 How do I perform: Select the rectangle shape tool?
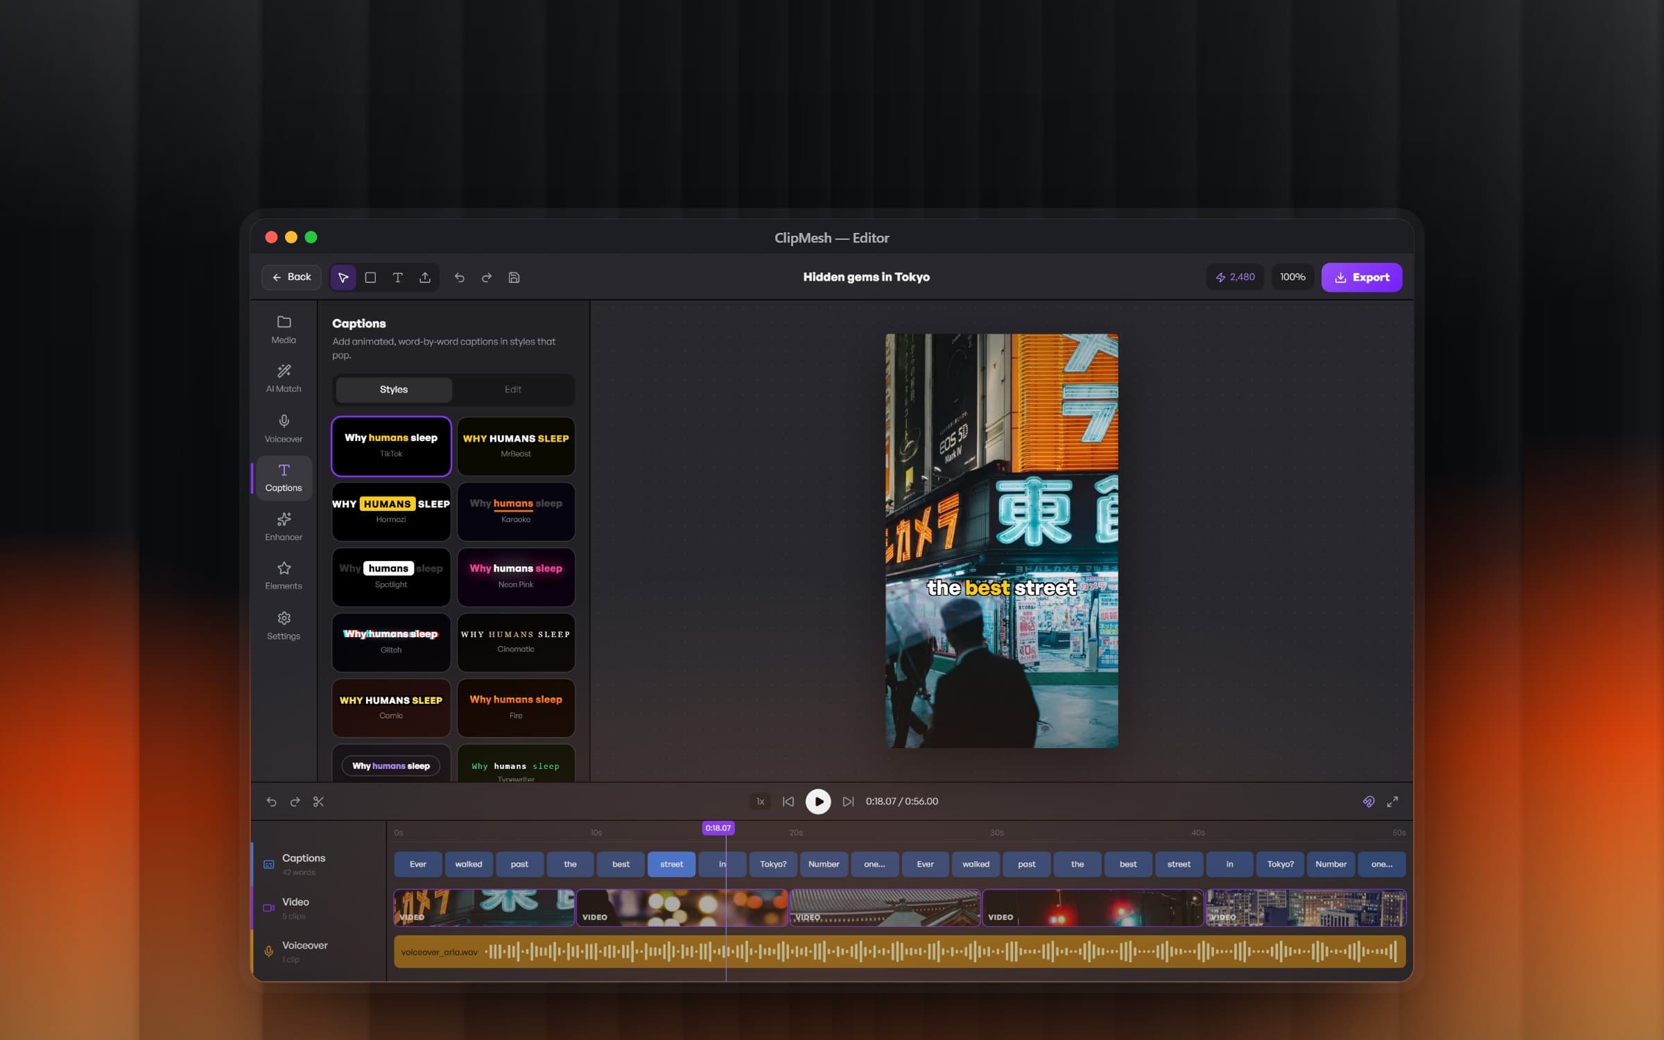[x=370, y=277]
